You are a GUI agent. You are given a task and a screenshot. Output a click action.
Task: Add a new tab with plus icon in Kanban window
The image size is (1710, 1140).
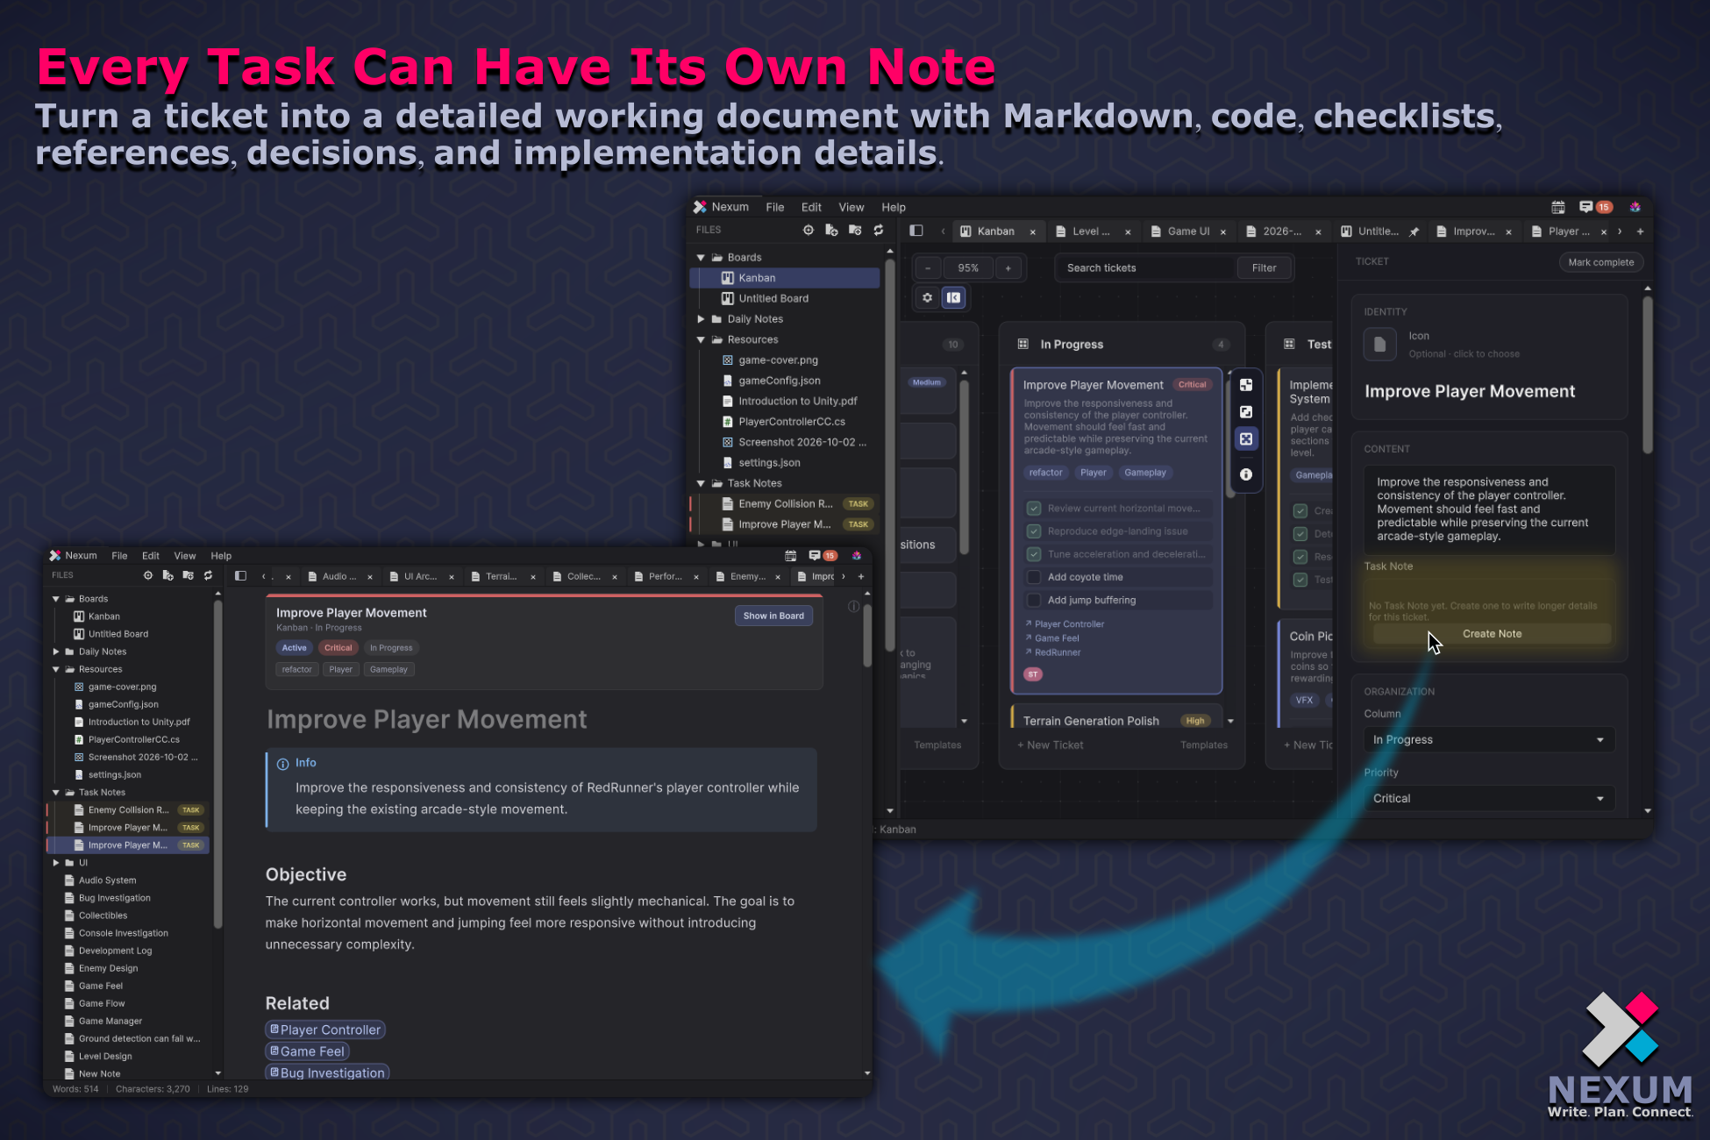1640,232
